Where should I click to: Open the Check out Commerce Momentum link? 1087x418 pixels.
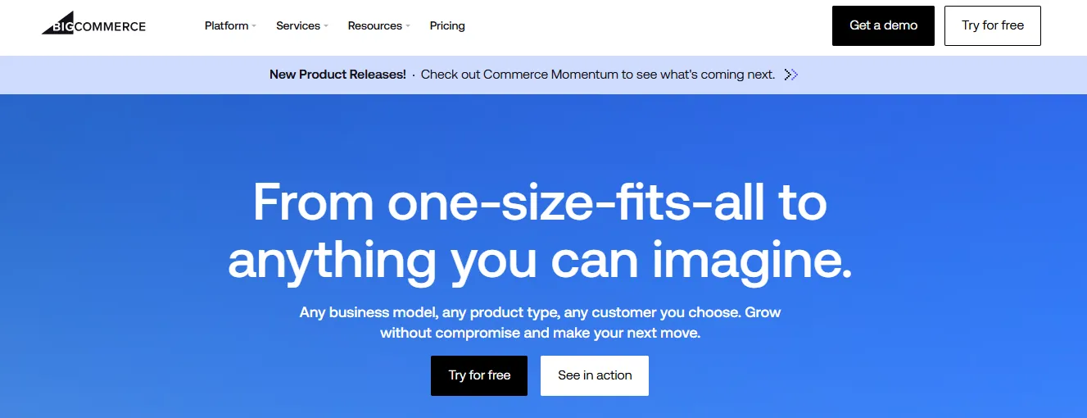(x=598, y=75)
